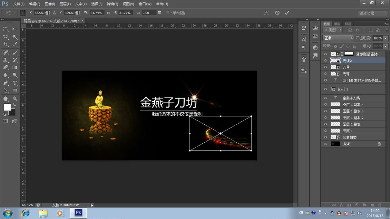Hide the 背景 layer

[x=326, y=144]
